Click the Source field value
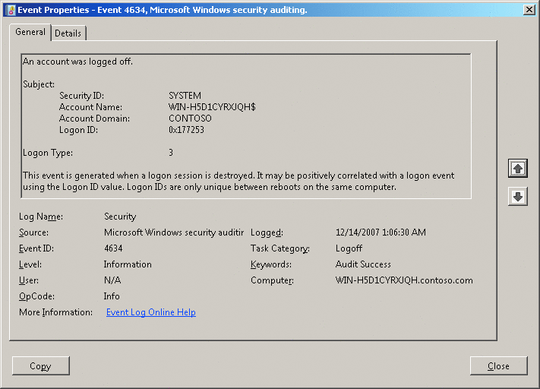Screen dimensions: 540x389 coord(173,232)
